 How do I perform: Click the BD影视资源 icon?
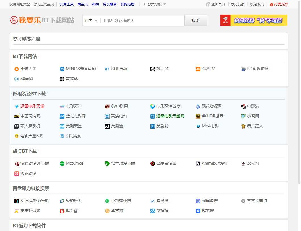tap(243, 69)
